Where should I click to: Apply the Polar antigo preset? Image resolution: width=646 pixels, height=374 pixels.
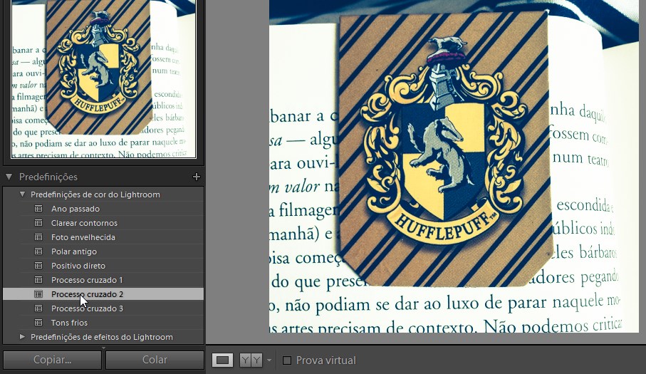tap(74, 251)
